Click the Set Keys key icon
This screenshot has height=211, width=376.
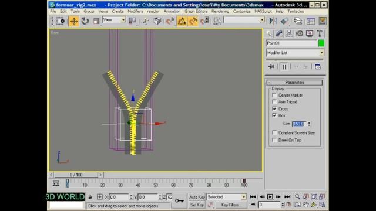[179, 200]
